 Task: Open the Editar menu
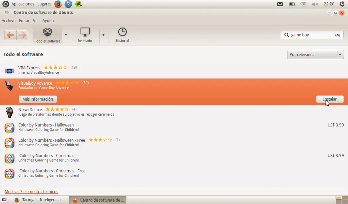[x=24, y=20]
